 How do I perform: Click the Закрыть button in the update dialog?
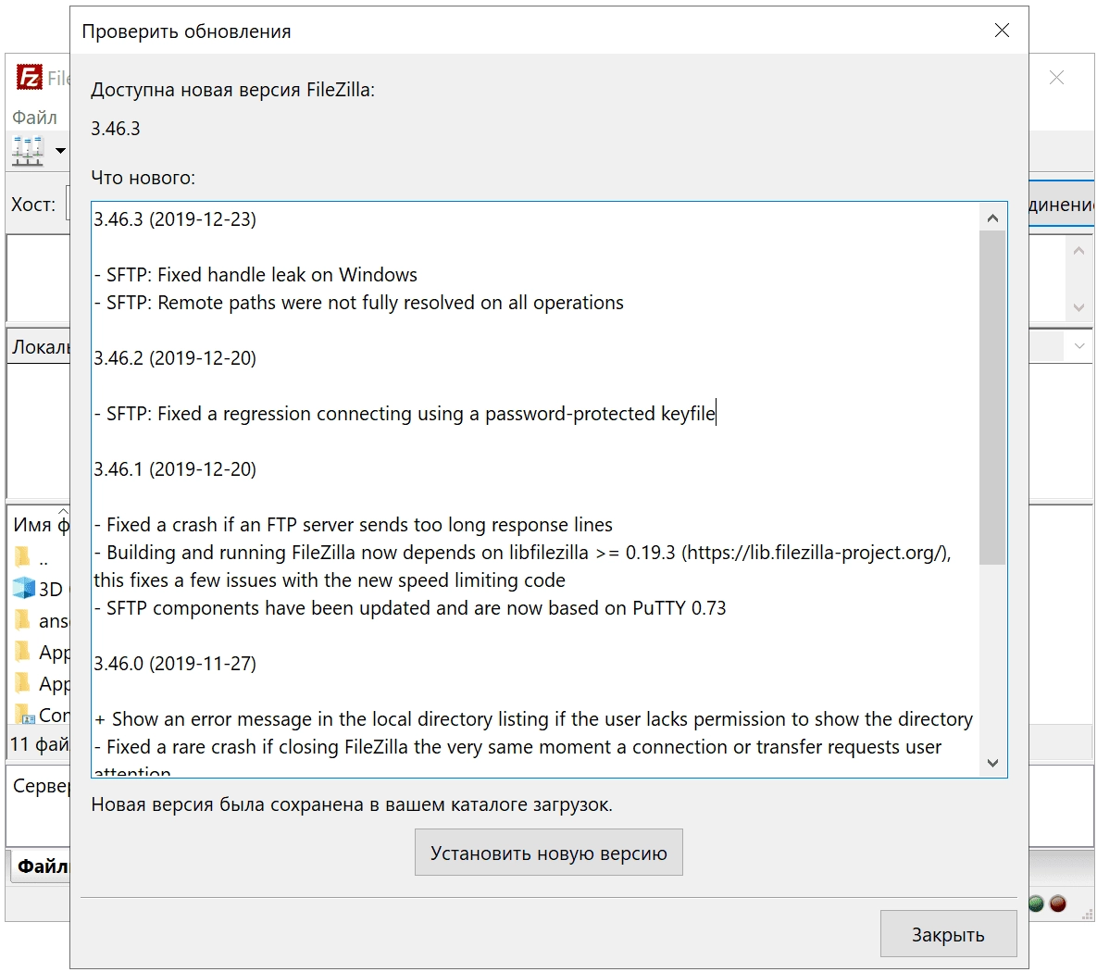[x=948, y=933]
